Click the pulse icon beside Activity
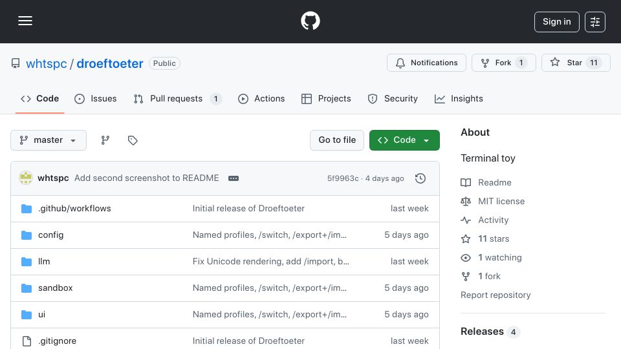The width and height of the screenshot is (621, 349). pyautogui.click(x=466, y=220)
